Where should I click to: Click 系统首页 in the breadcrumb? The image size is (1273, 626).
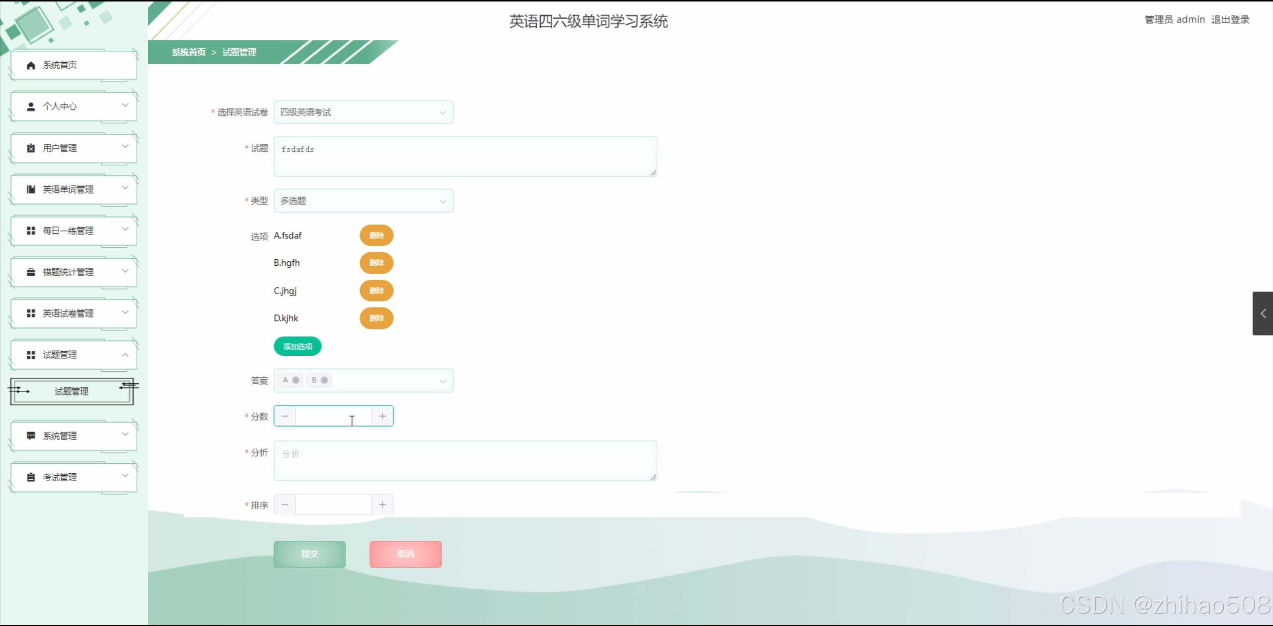point(188,52)
